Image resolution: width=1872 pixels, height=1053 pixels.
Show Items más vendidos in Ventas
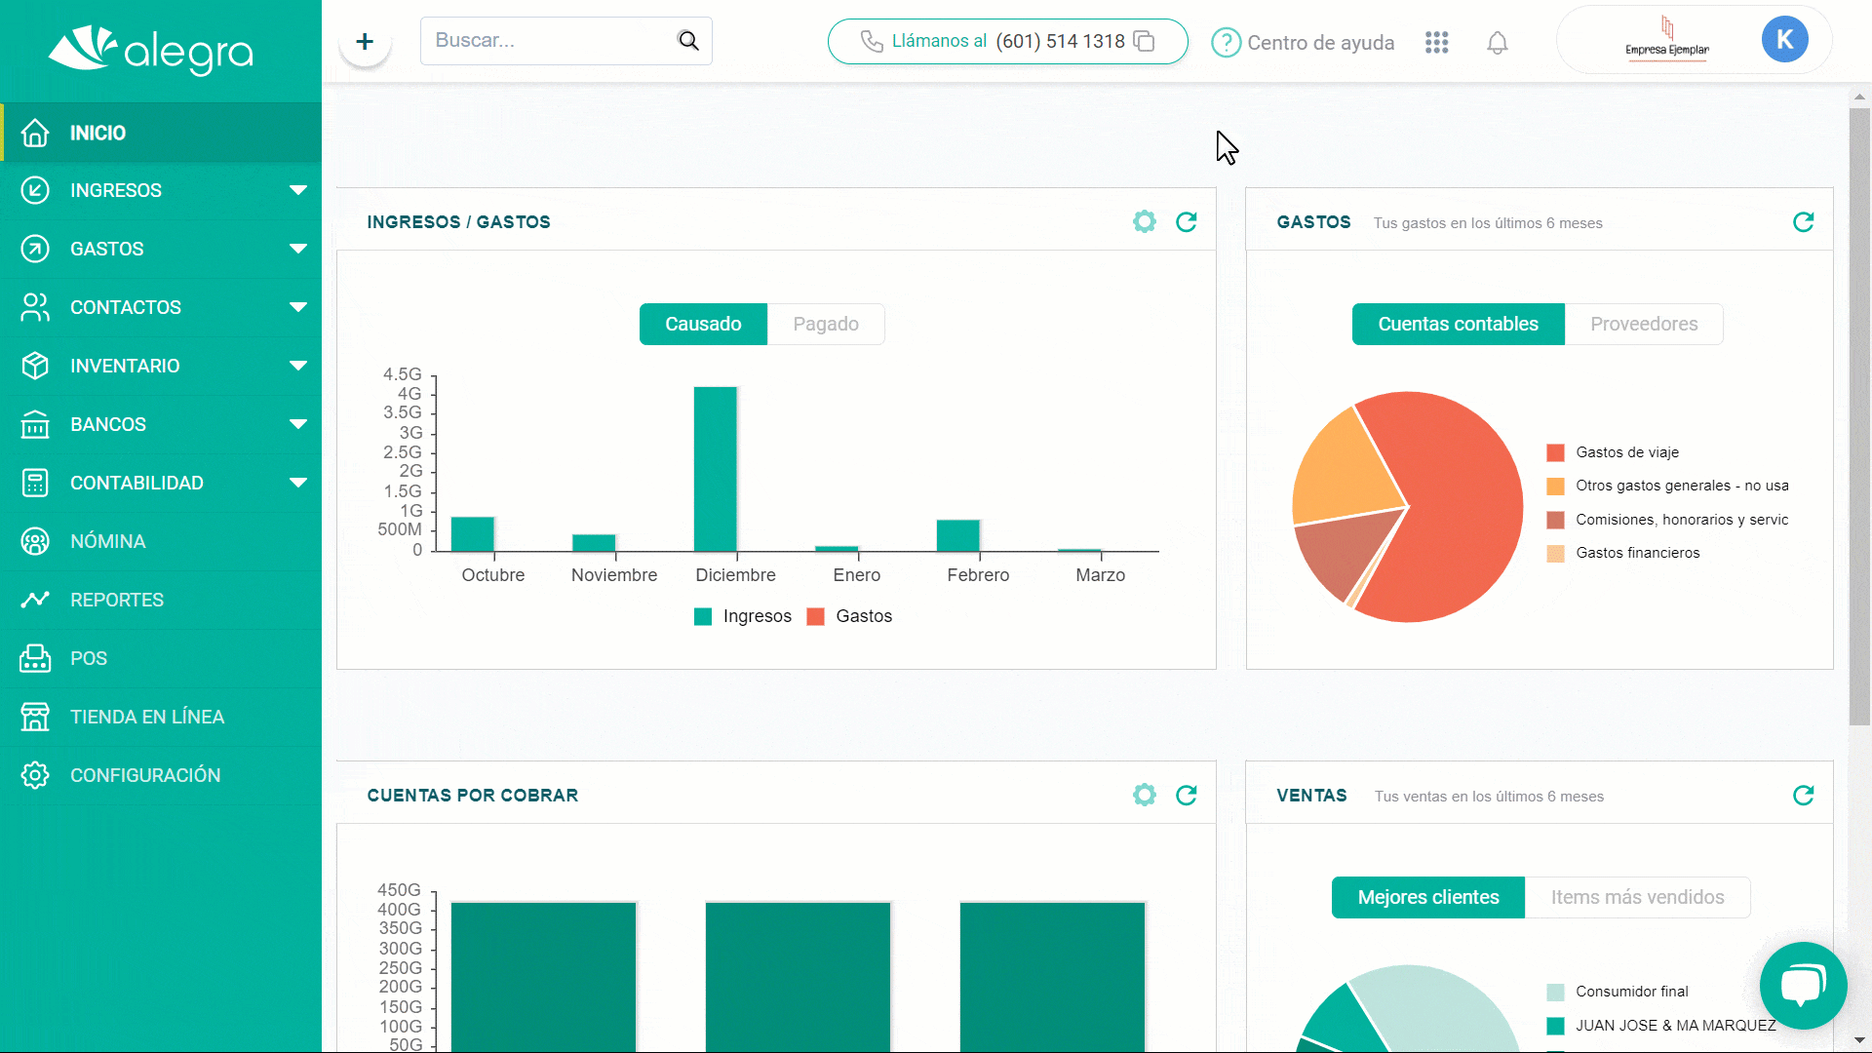point(1637,898)
